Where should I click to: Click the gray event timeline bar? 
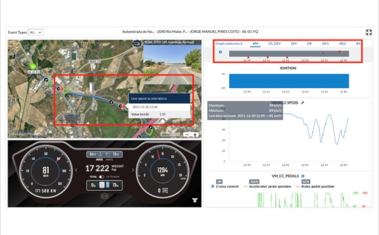287,53
